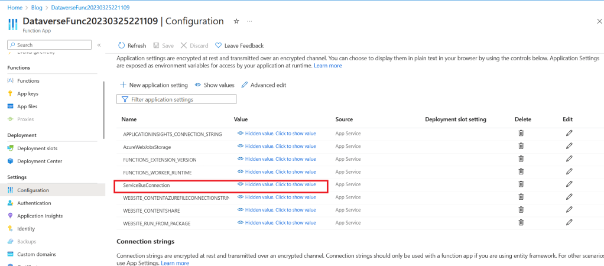This screenshot has height=266, width=604.
Task: Go to DataverseFunc20230325221109 breadcrumb
Action: click(x=90, y=7)
